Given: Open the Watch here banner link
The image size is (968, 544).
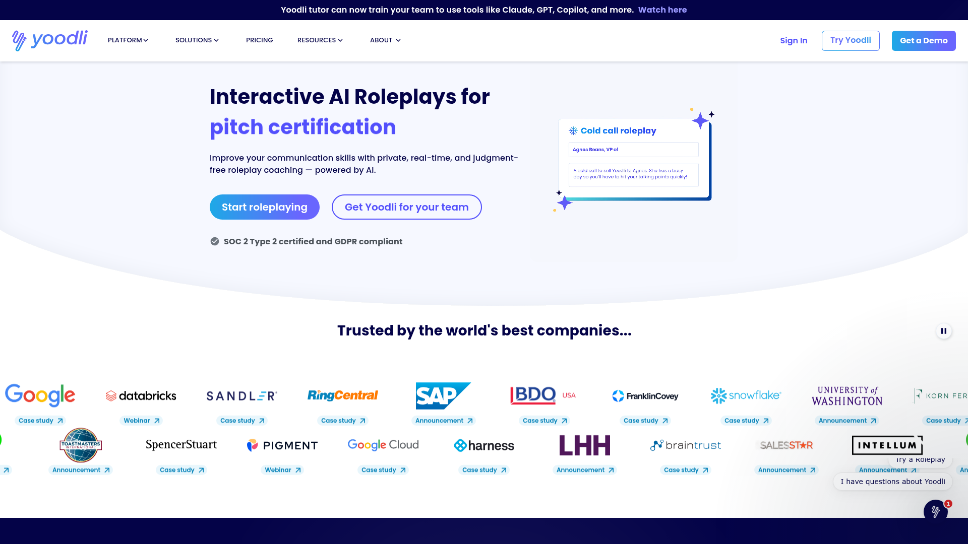Looking at the screenshot, I should pyautogui.click(x=662, y=10).
